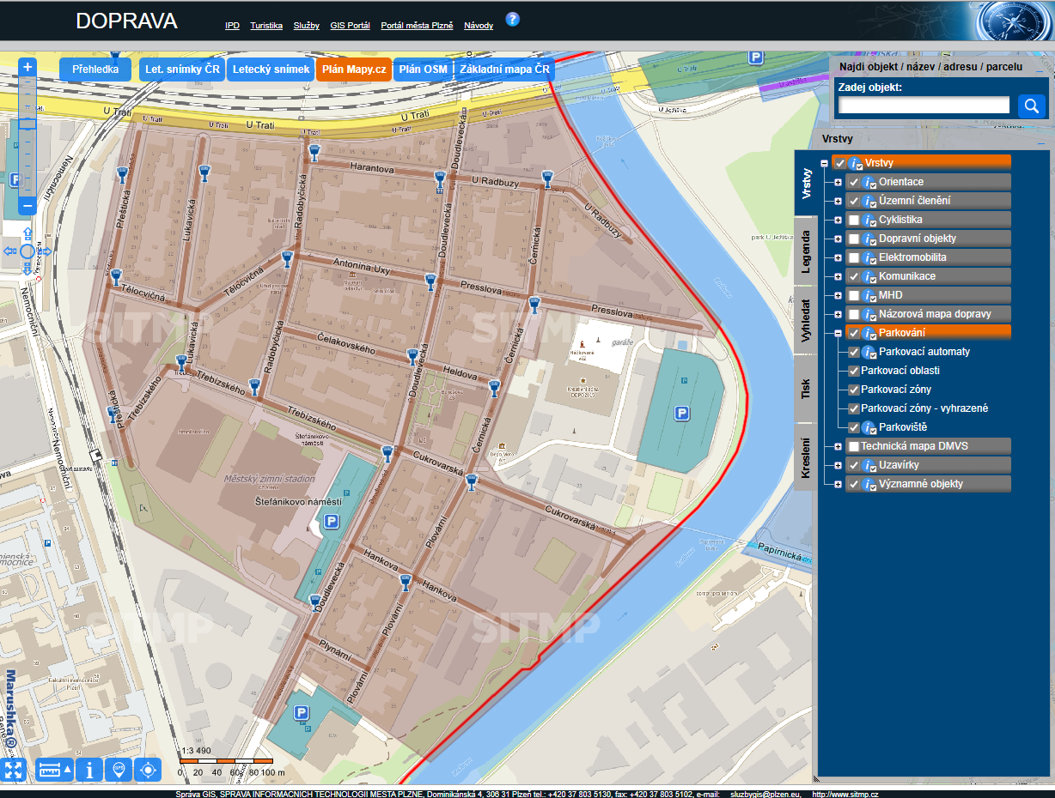Select the Letecký snímek basemap
Image resolution: width=1055 pixels, height=798 pixels.
[x=271, y=70]
